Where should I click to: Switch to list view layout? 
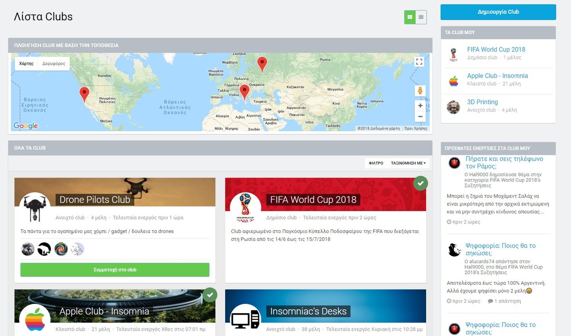point(421,17)
